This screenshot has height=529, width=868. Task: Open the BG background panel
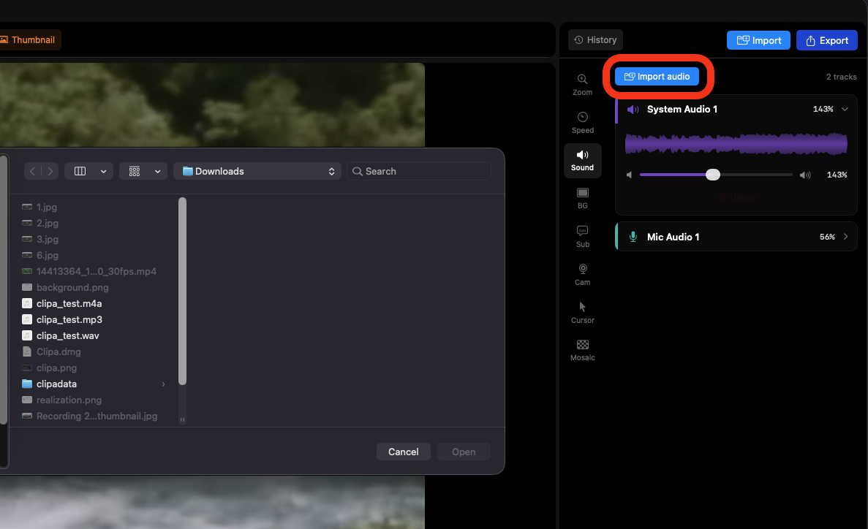582,197
